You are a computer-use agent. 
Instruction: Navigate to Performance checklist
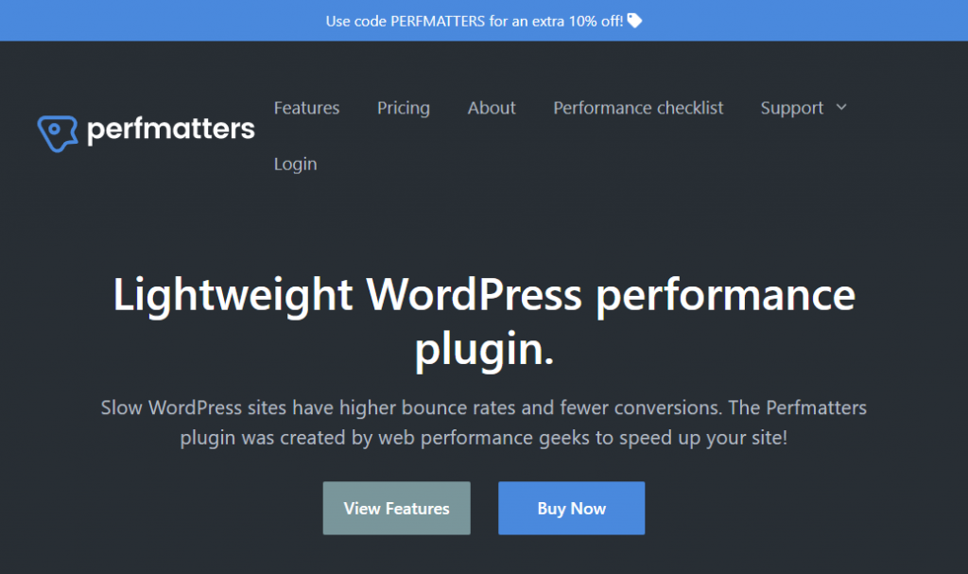coord(638,108)
